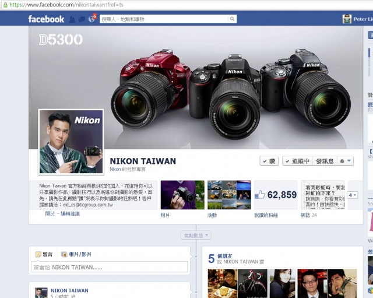Open the friend photo of long-haired woman

(x=282, y=283)
